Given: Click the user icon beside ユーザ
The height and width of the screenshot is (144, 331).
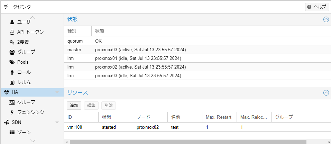Looking at the screenshot, I should coord(12,22).
